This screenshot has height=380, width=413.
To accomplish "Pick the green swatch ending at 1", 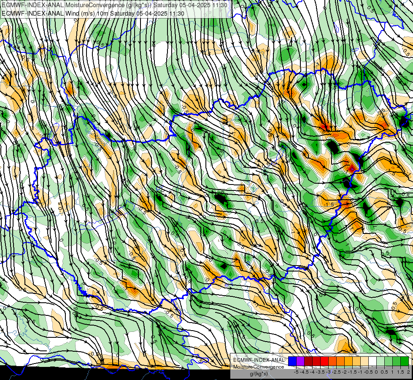I will pyautogui.click(x=389, y=361).
